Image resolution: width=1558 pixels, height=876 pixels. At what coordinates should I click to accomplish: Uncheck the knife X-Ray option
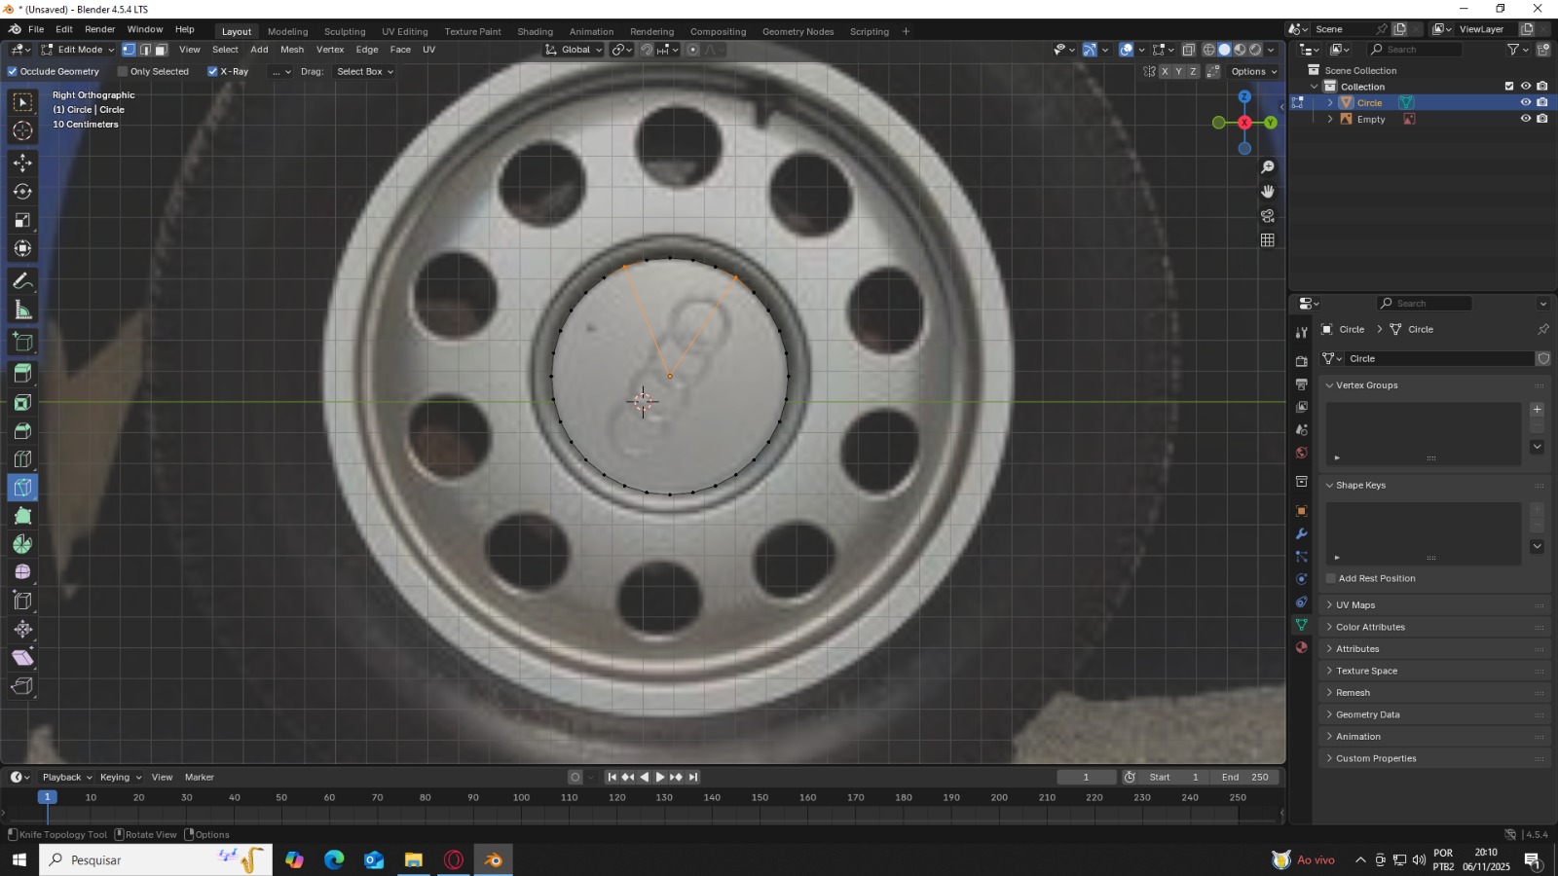click(x=212, y=72)
